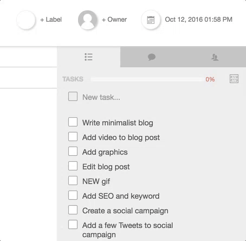Open the comments speech bubble tab

click(152, 57)
